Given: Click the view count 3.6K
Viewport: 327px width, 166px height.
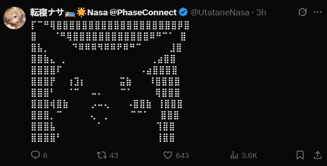Looking at the screenshot, I should 249,155.
